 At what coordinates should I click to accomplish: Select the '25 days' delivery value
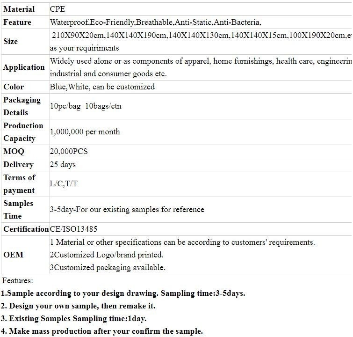63,165
